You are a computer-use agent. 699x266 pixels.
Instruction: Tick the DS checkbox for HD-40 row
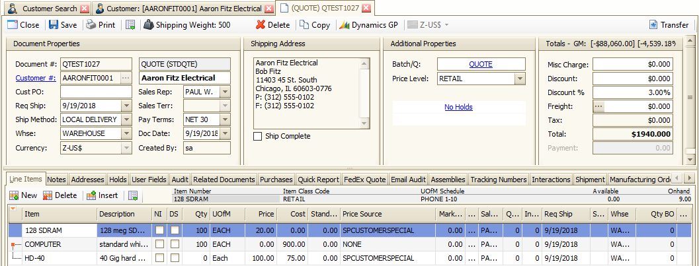175,258
